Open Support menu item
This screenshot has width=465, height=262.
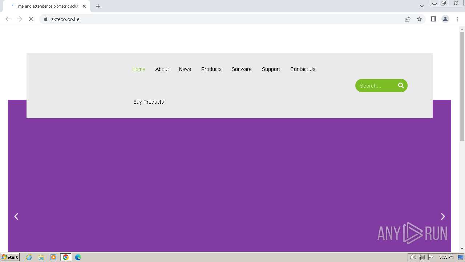(271, 69)
